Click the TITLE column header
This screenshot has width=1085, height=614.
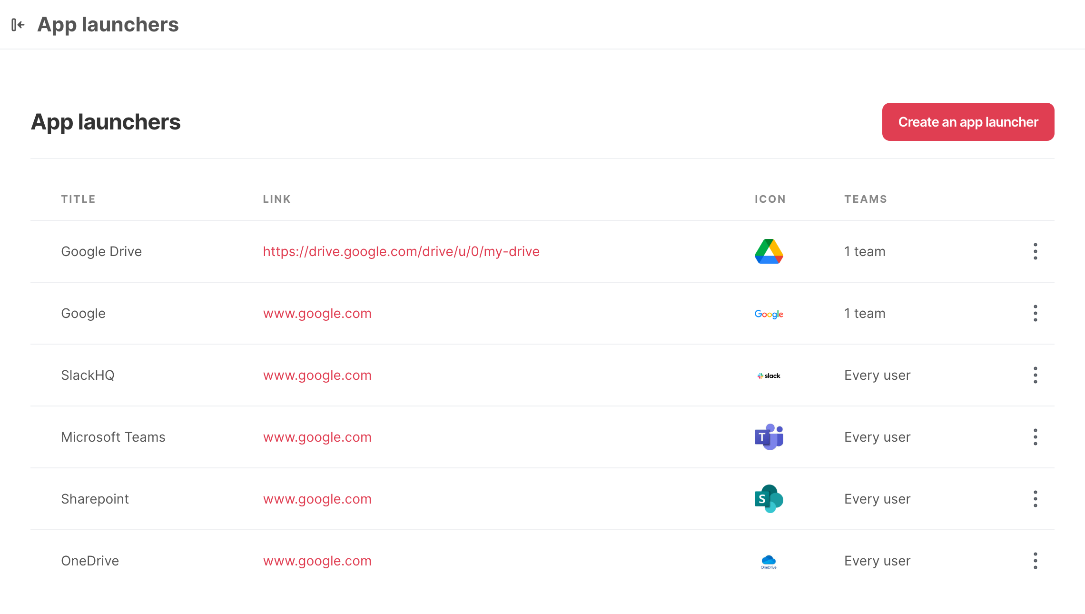pos(79,199)
